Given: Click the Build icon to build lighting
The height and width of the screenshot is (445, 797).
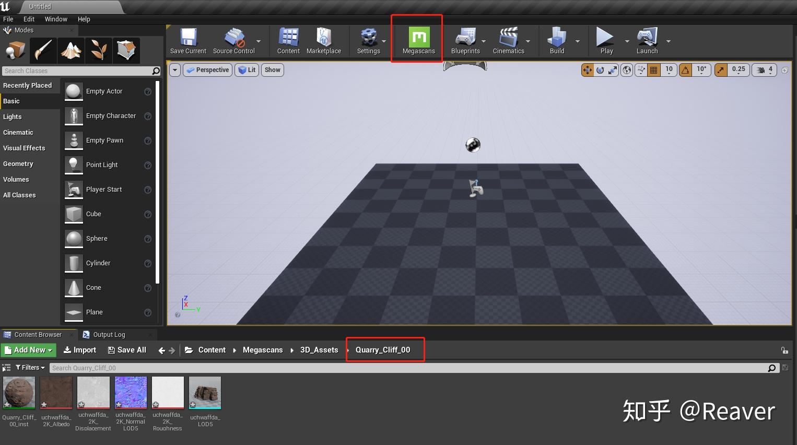Looking at the screenshot, I should pyautogui.click(x=558, y=41).
